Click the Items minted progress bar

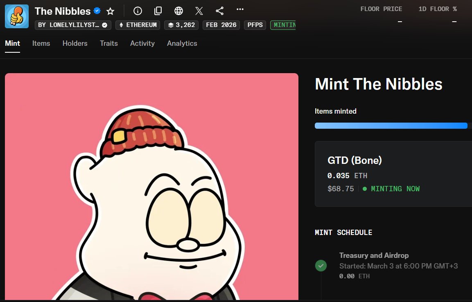(x=393, y=125)
